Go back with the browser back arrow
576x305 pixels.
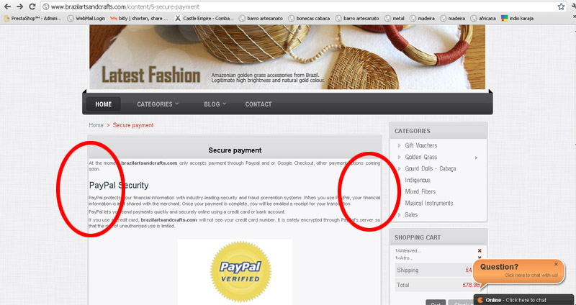(x=7, y=6)
